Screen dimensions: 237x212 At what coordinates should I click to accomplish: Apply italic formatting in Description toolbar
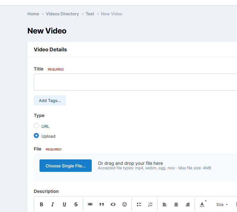click(x=53, y=204)
